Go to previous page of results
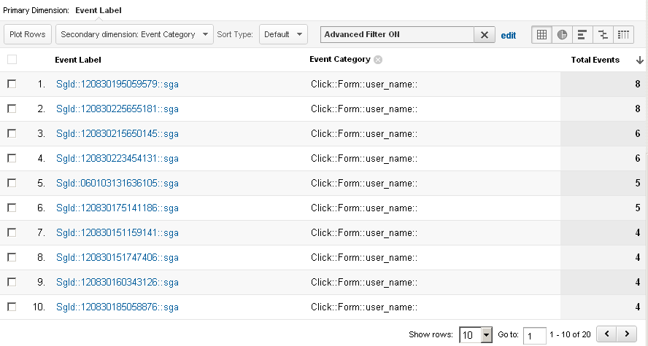 [x=607, y=334]
